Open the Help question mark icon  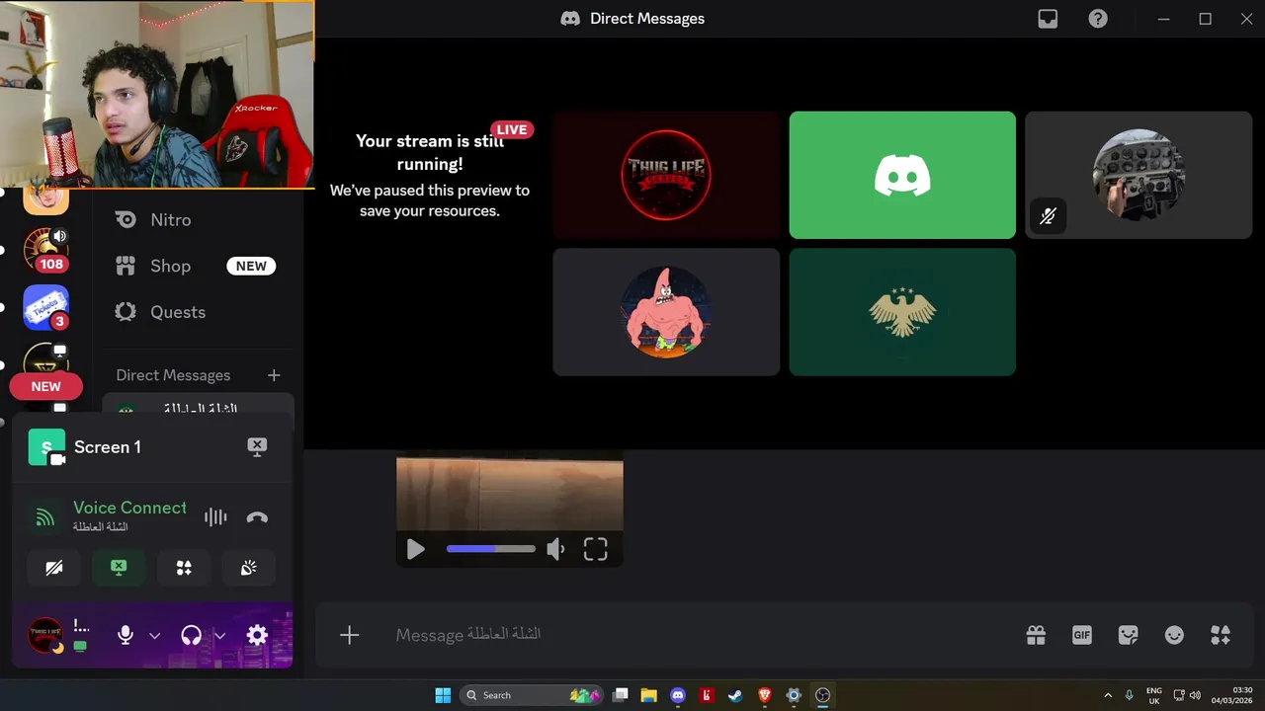pyautogui.click(x=1098, y=19)
